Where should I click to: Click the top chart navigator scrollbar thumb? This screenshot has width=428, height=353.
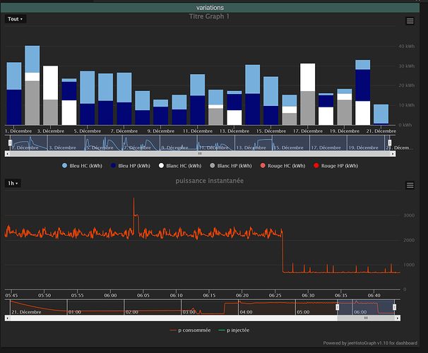point(198,153)
